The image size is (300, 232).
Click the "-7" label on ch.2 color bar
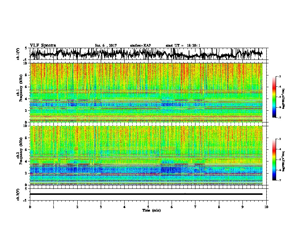pos(279,180)
